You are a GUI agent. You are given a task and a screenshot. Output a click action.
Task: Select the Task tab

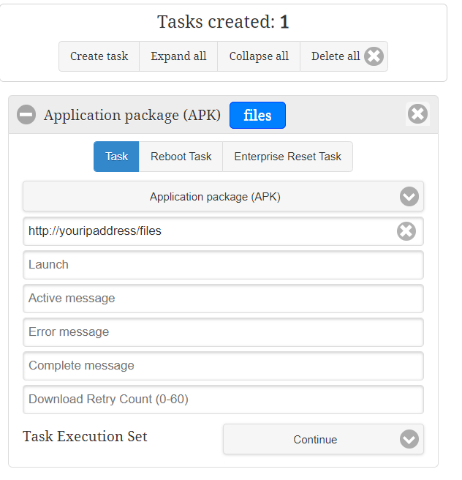click(x=116, y=157)
